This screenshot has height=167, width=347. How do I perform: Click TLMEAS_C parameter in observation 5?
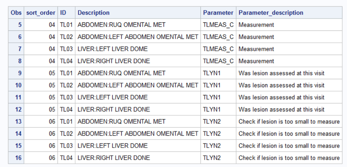218,25
